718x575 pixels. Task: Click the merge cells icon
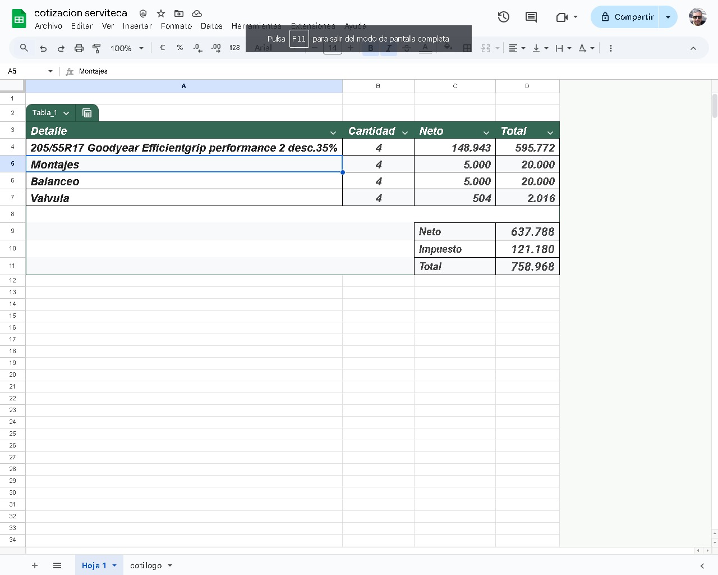(x=486, y=48)
